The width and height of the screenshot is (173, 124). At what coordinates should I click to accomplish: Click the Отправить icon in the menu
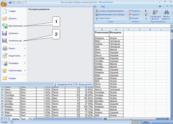5,63
